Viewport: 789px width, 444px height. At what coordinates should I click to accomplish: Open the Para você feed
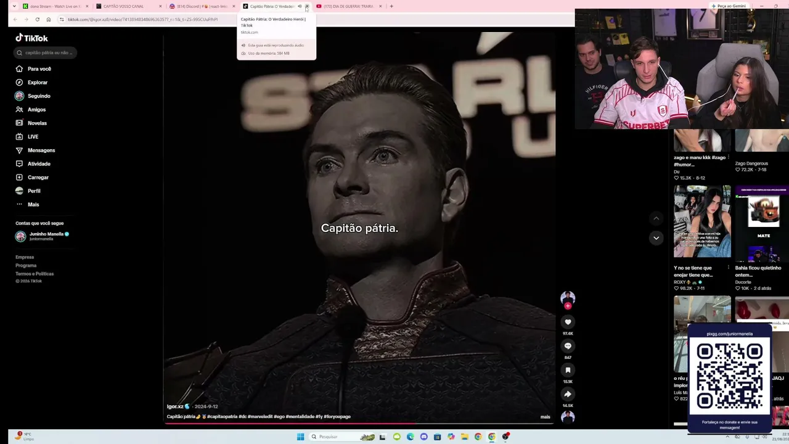39,69
